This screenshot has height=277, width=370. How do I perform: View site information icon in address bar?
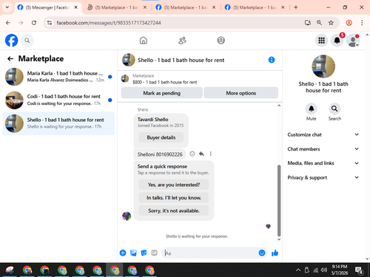coord(50,23)
